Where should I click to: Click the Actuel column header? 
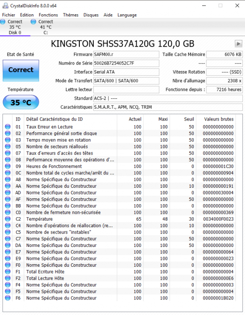[135, 119]
